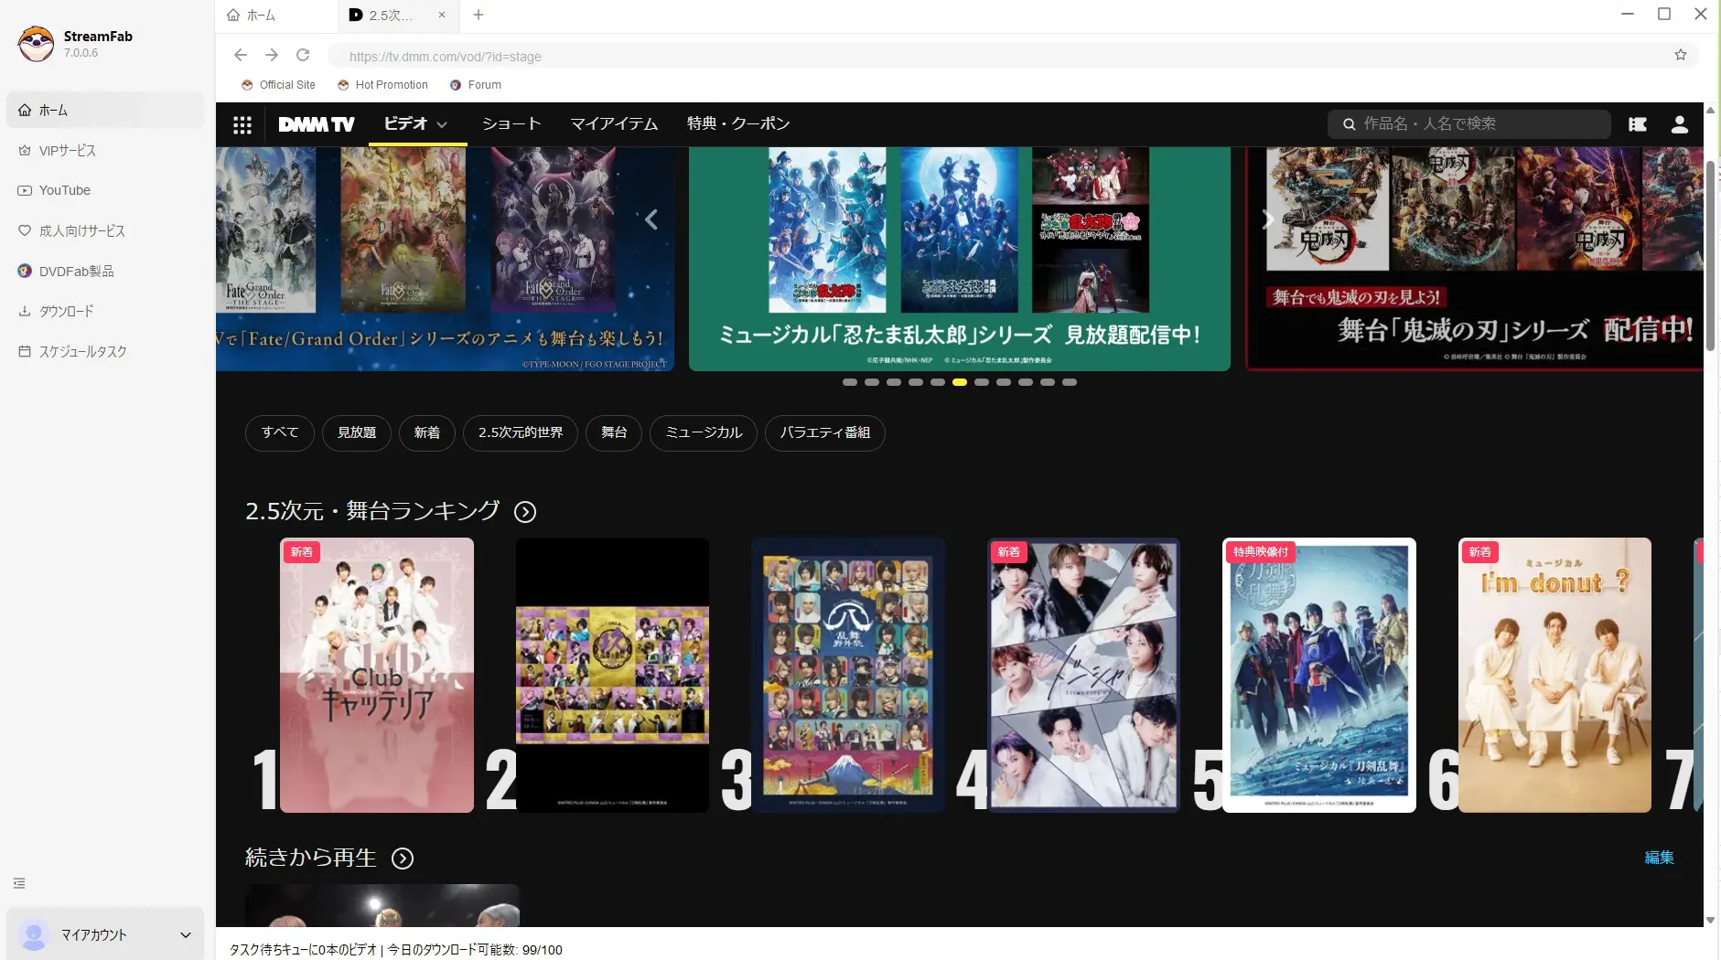Select the 舞台 filter chip
Image resolution: width=1721 pixels, height=960 pixels.
pyautogui.click(x=614, y=432)
